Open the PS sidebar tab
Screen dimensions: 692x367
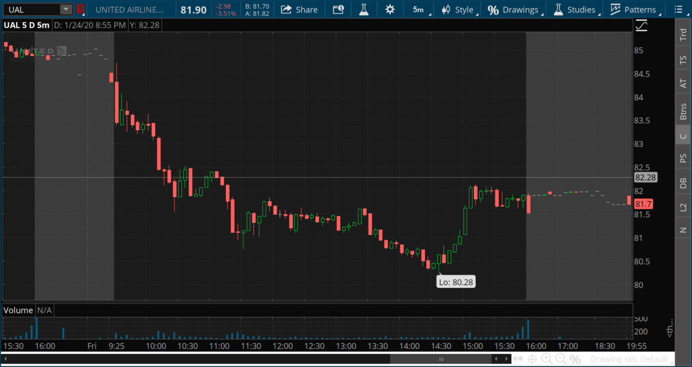(683, 158)
